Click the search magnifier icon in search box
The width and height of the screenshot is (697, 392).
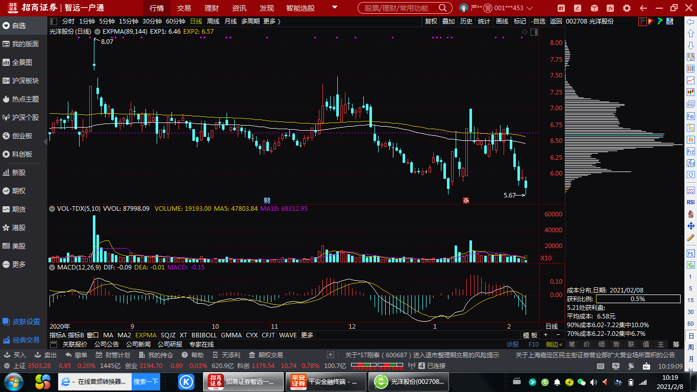coord(443,8)
